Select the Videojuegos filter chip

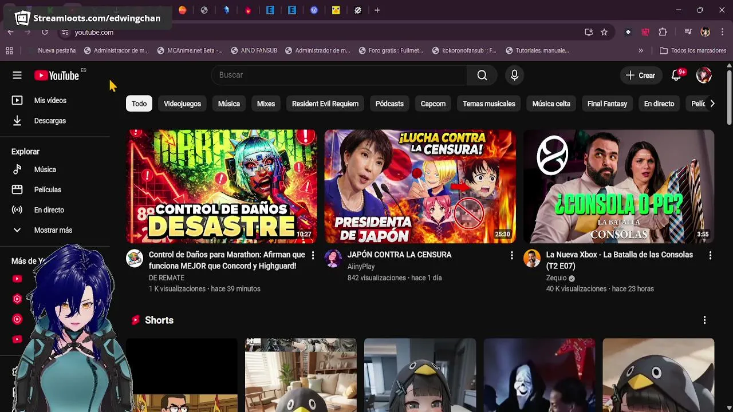tap(182, 104)
